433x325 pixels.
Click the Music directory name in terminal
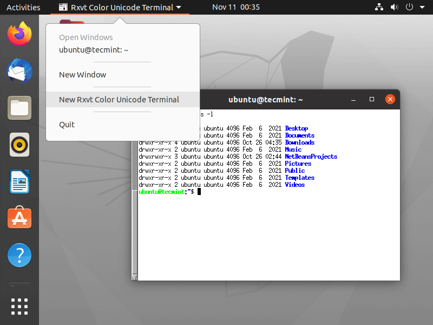click(293, 149)
